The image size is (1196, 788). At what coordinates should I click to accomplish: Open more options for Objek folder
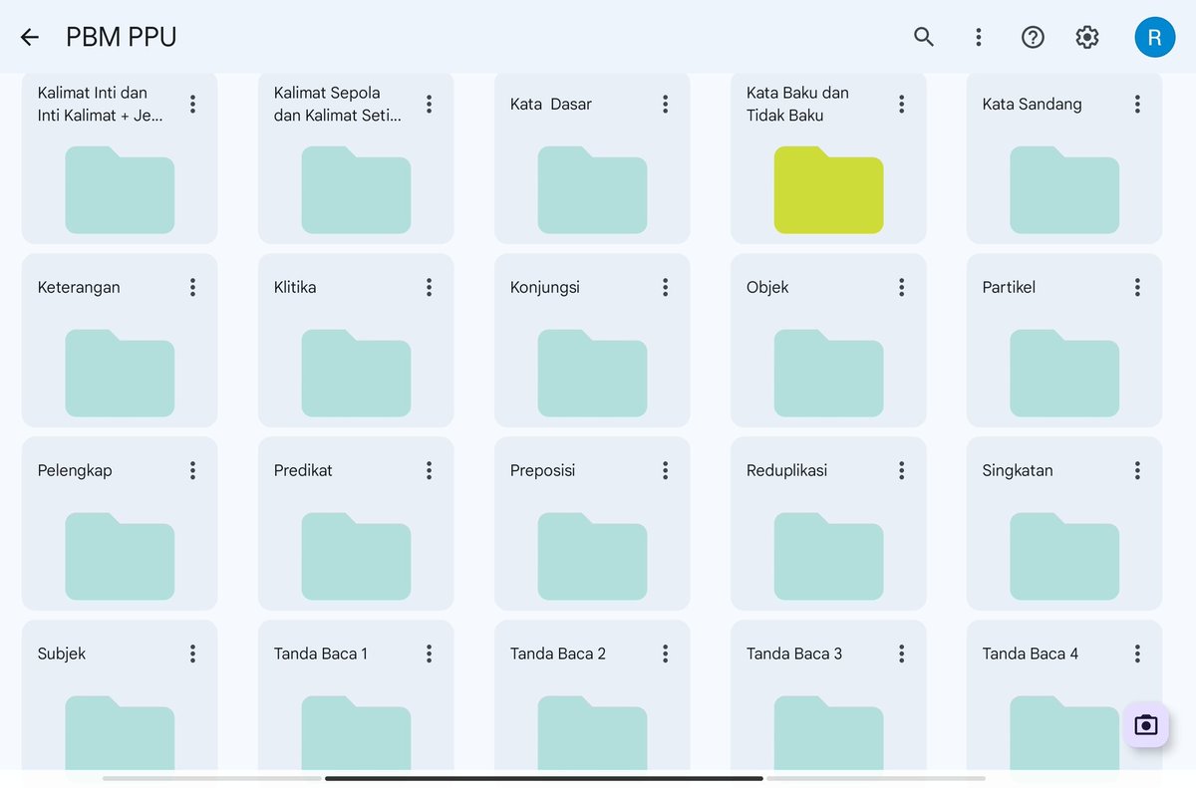click(x=901, y=287)
